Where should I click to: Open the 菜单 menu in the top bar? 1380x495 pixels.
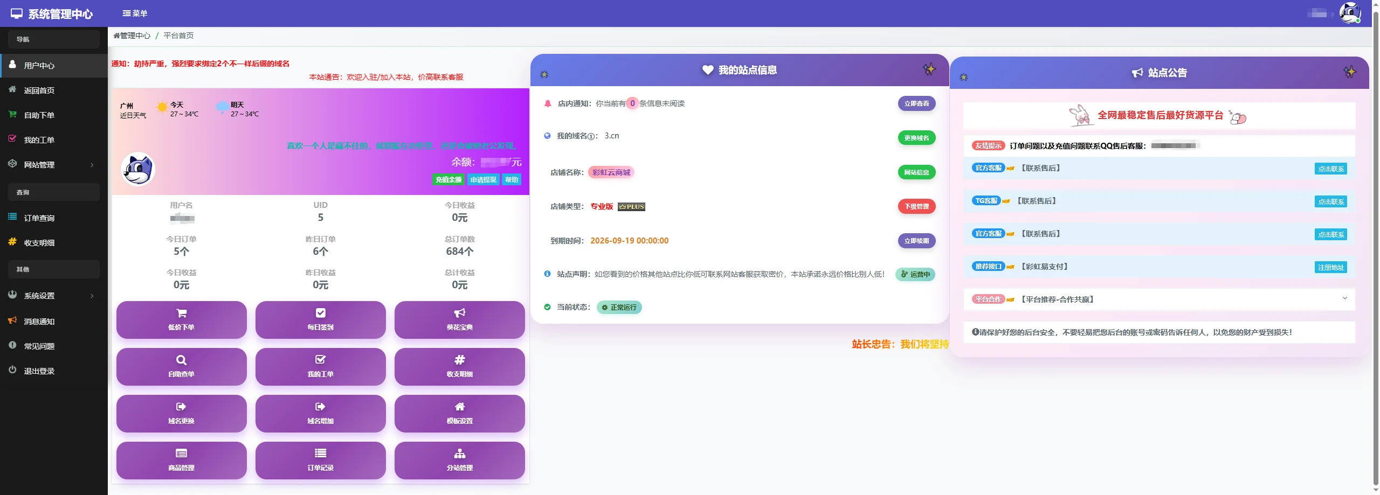click(x=136, y=13)
